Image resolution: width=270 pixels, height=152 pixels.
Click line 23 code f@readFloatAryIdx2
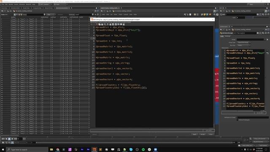click(x=121, y=88)
